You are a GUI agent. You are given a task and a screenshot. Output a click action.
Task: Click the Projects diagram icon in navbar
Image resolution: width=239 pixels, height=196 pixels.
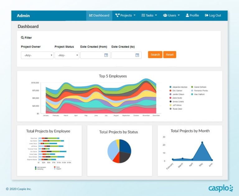coord(117,16)
